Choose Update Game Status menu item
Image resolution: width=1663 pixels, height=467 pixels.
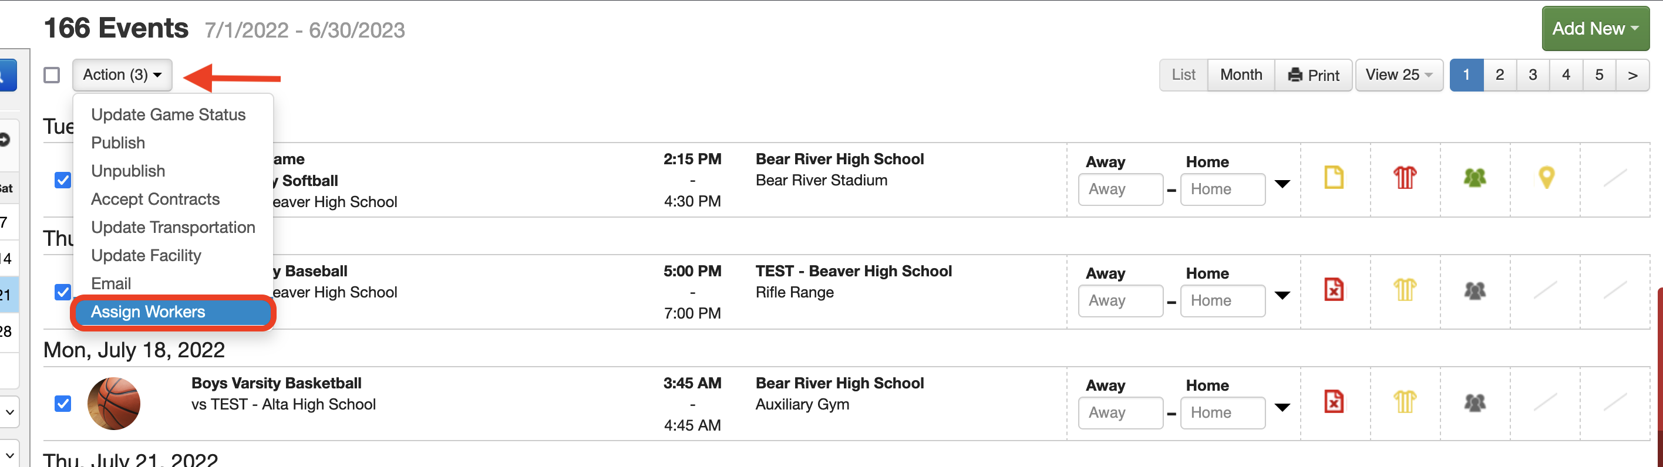click(168, 115)
